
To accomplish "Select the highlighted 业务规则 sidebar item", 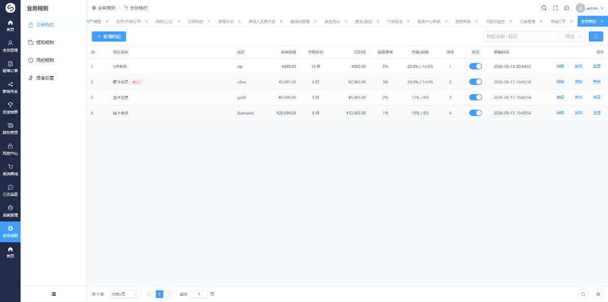I will (10, 232).
